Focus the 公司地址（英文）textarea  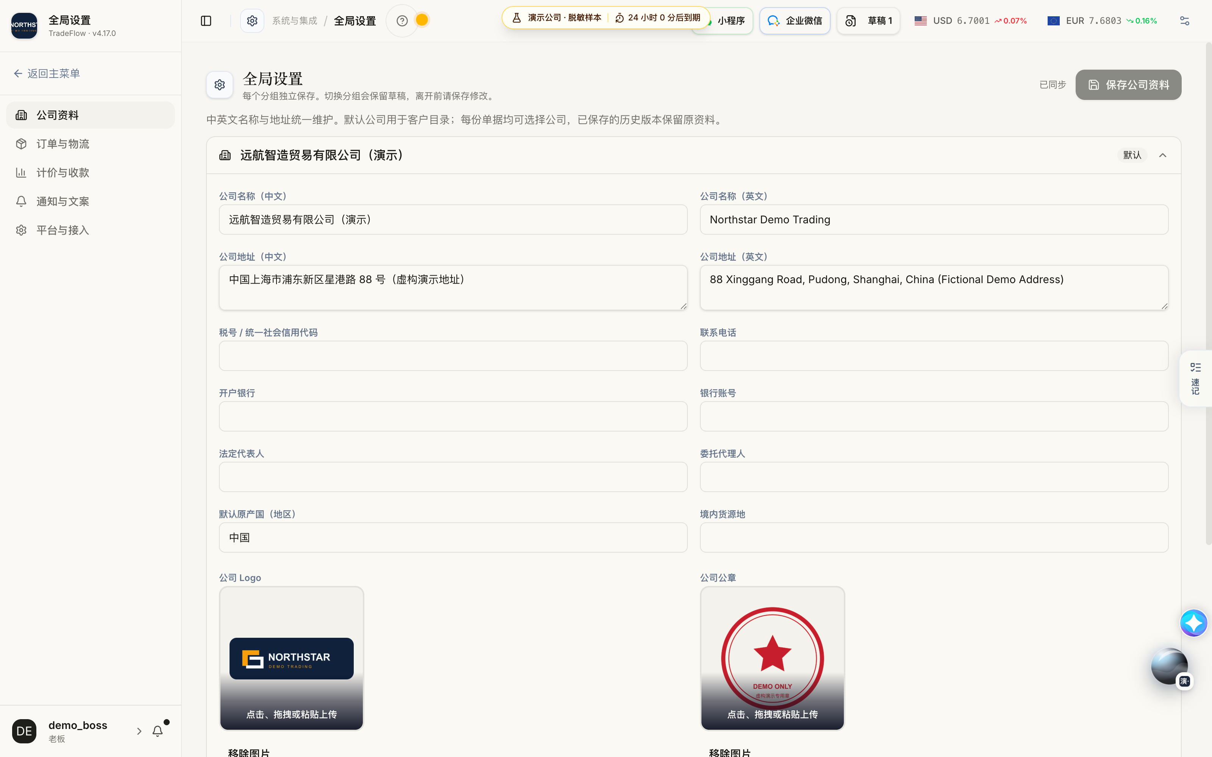[x=934, y=287]
